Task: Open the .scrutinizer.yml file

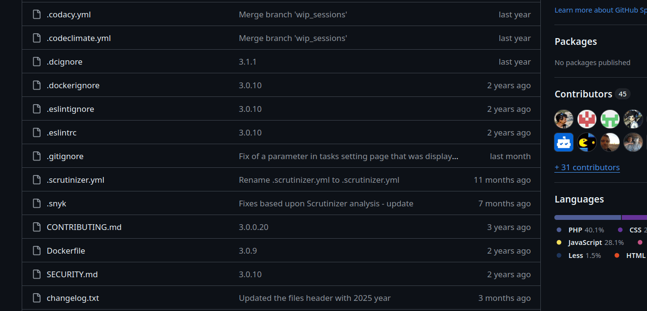Action: (75, 180)
